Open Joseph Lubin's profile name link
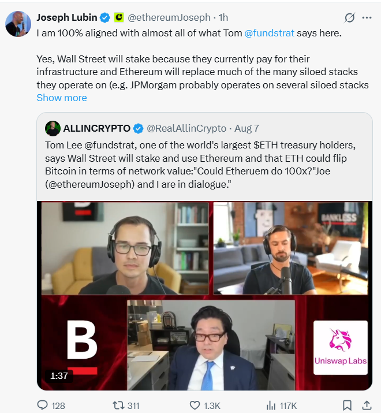Image resolution: width=381 pixels, height=413 pixels. pyautogui.click(x=67, y=17)
